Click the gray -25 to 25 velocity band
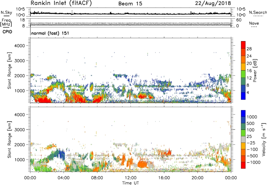 243,140
